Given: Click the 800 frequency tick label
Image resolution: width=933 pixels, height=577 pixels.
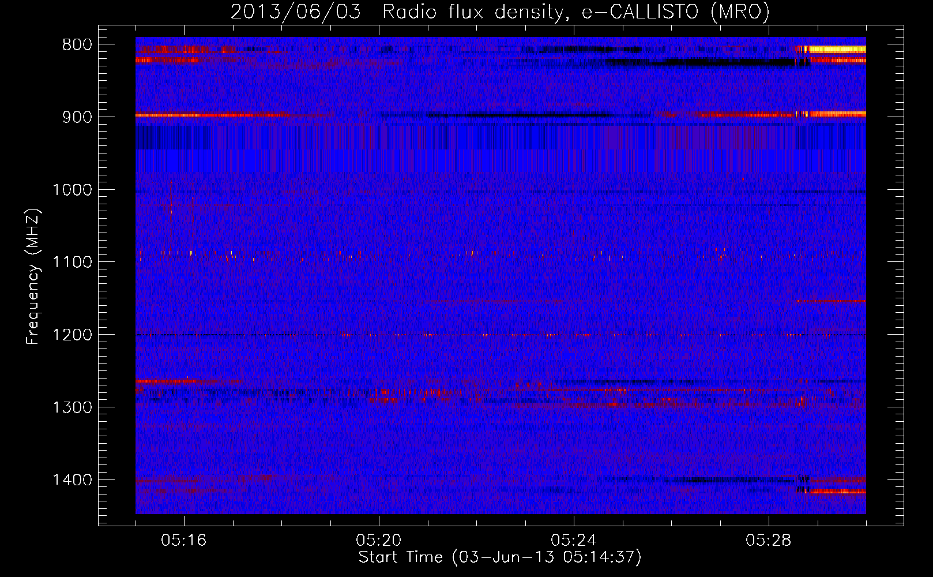Looking at the screenshot, I should point(77,44).
